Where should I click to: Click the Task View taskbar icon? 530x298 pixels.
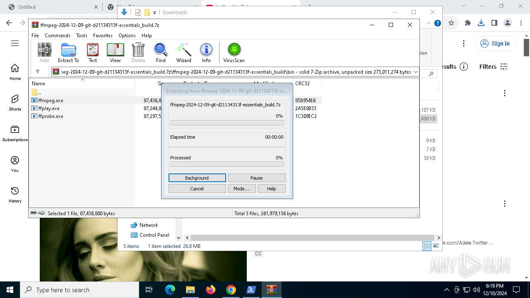(x=149, y=290)
